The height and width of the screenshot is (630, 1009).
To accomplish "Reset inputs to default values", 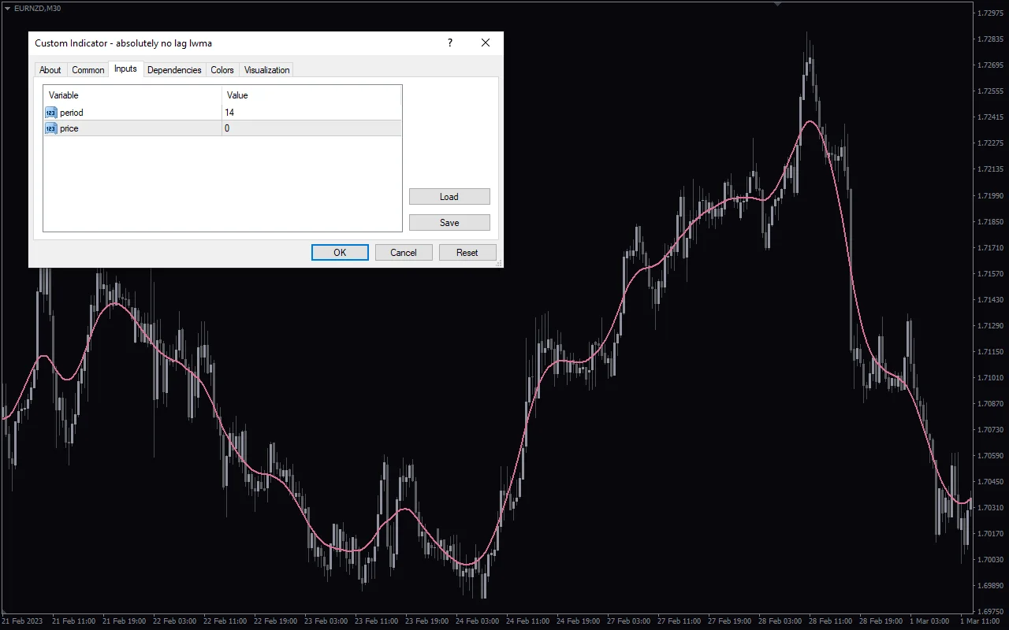I will [467, 252].
